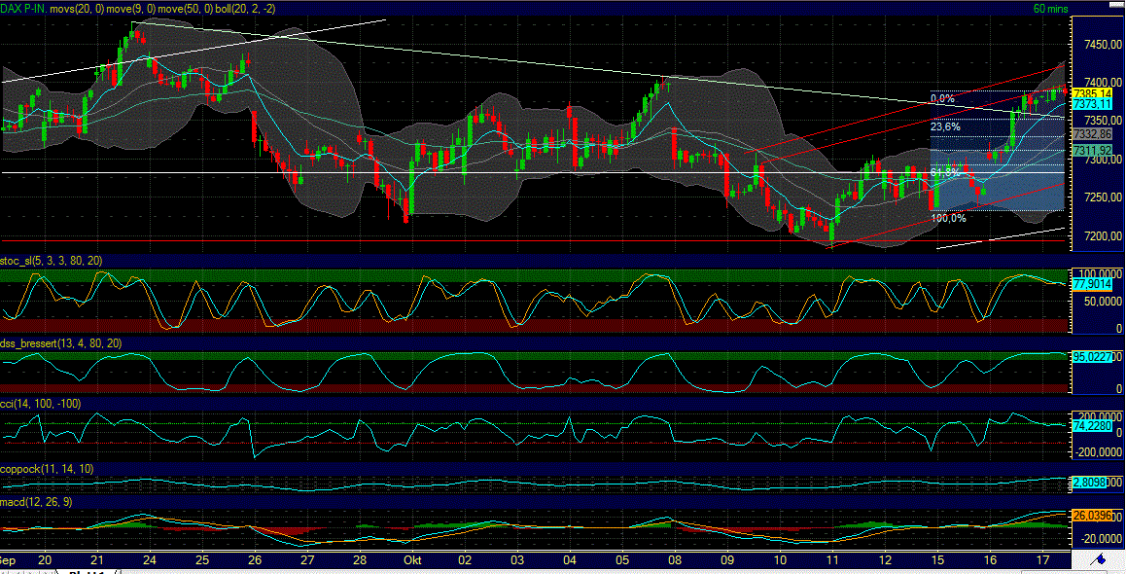This screenshot has height=574, width=1126.
Task: Expand the DAX P-IN symbol header
Action: tap(21, 8)
